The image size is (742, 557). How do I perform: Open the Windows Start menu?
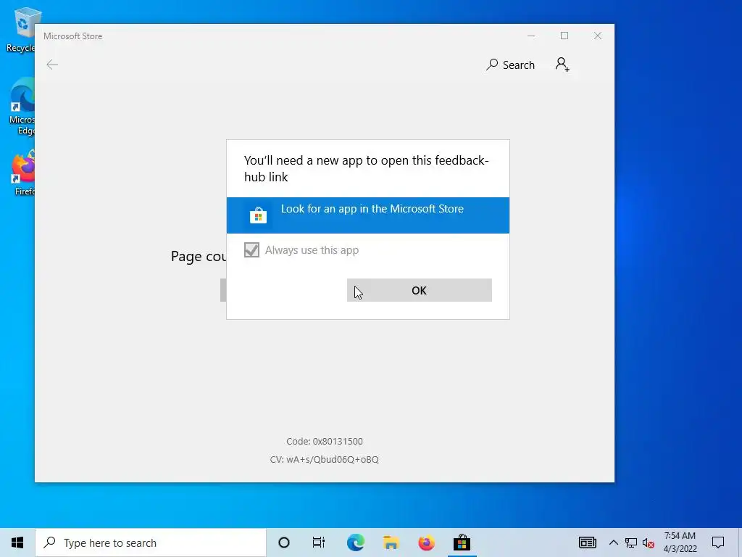(x=17, y=542)
